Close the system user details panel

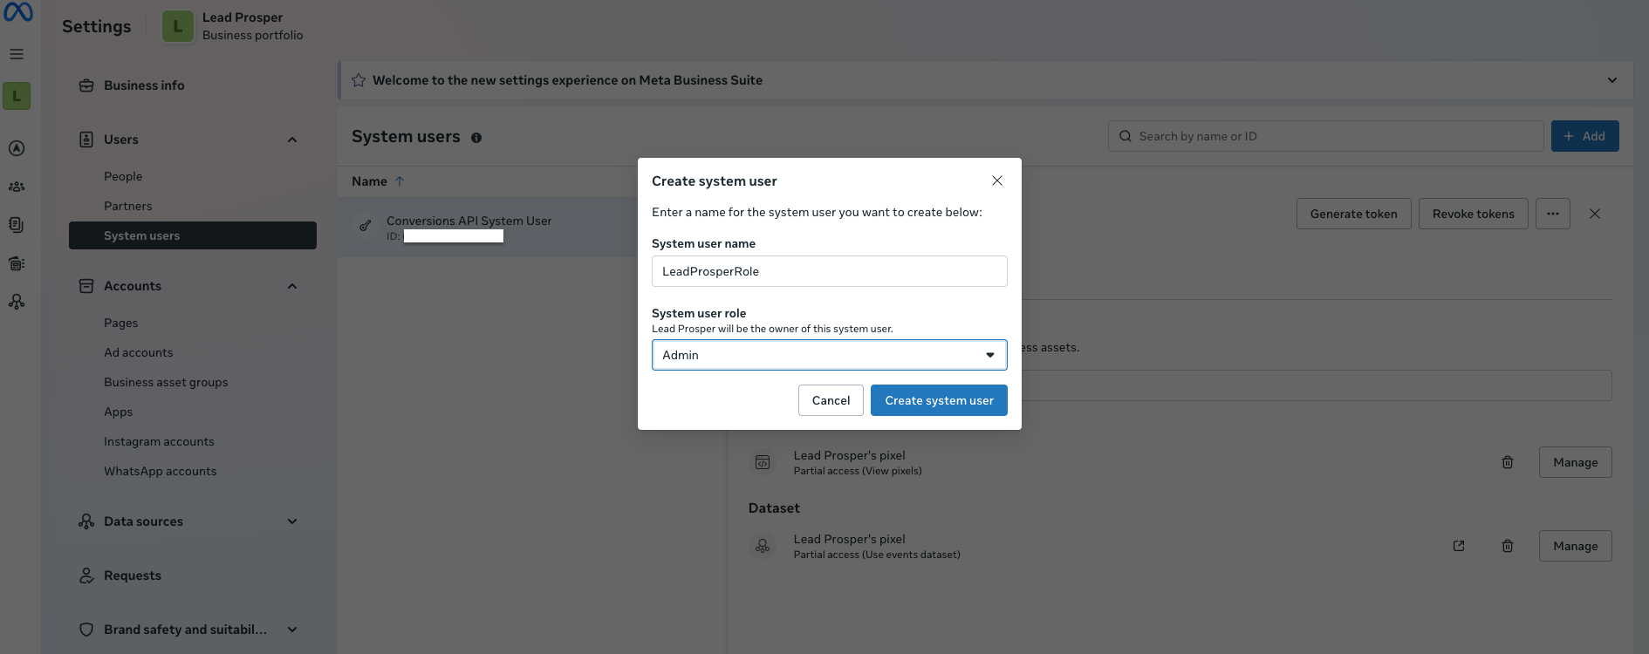[x=1595, y=214]
